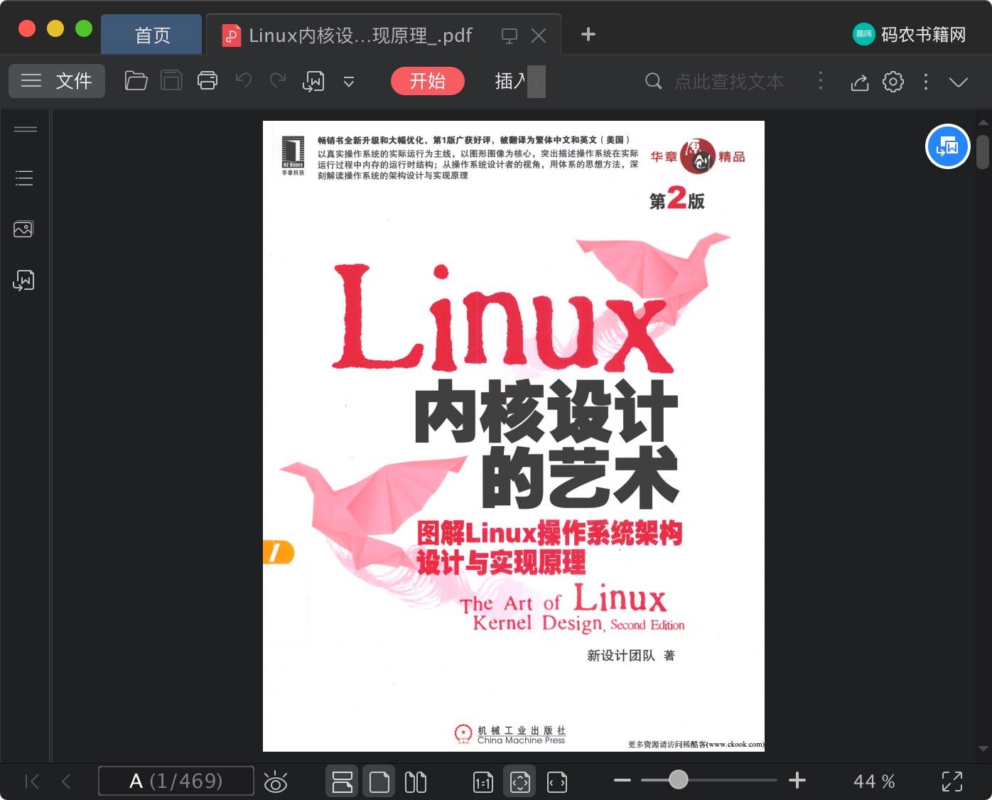Click the zoom in plus button
The width and height of the screenshot is (992, 800).
797,781
